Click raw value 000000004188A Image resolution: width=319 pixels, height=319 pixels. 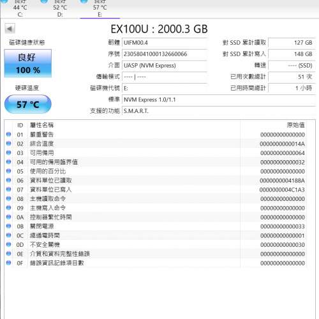(x=282, y=181)
